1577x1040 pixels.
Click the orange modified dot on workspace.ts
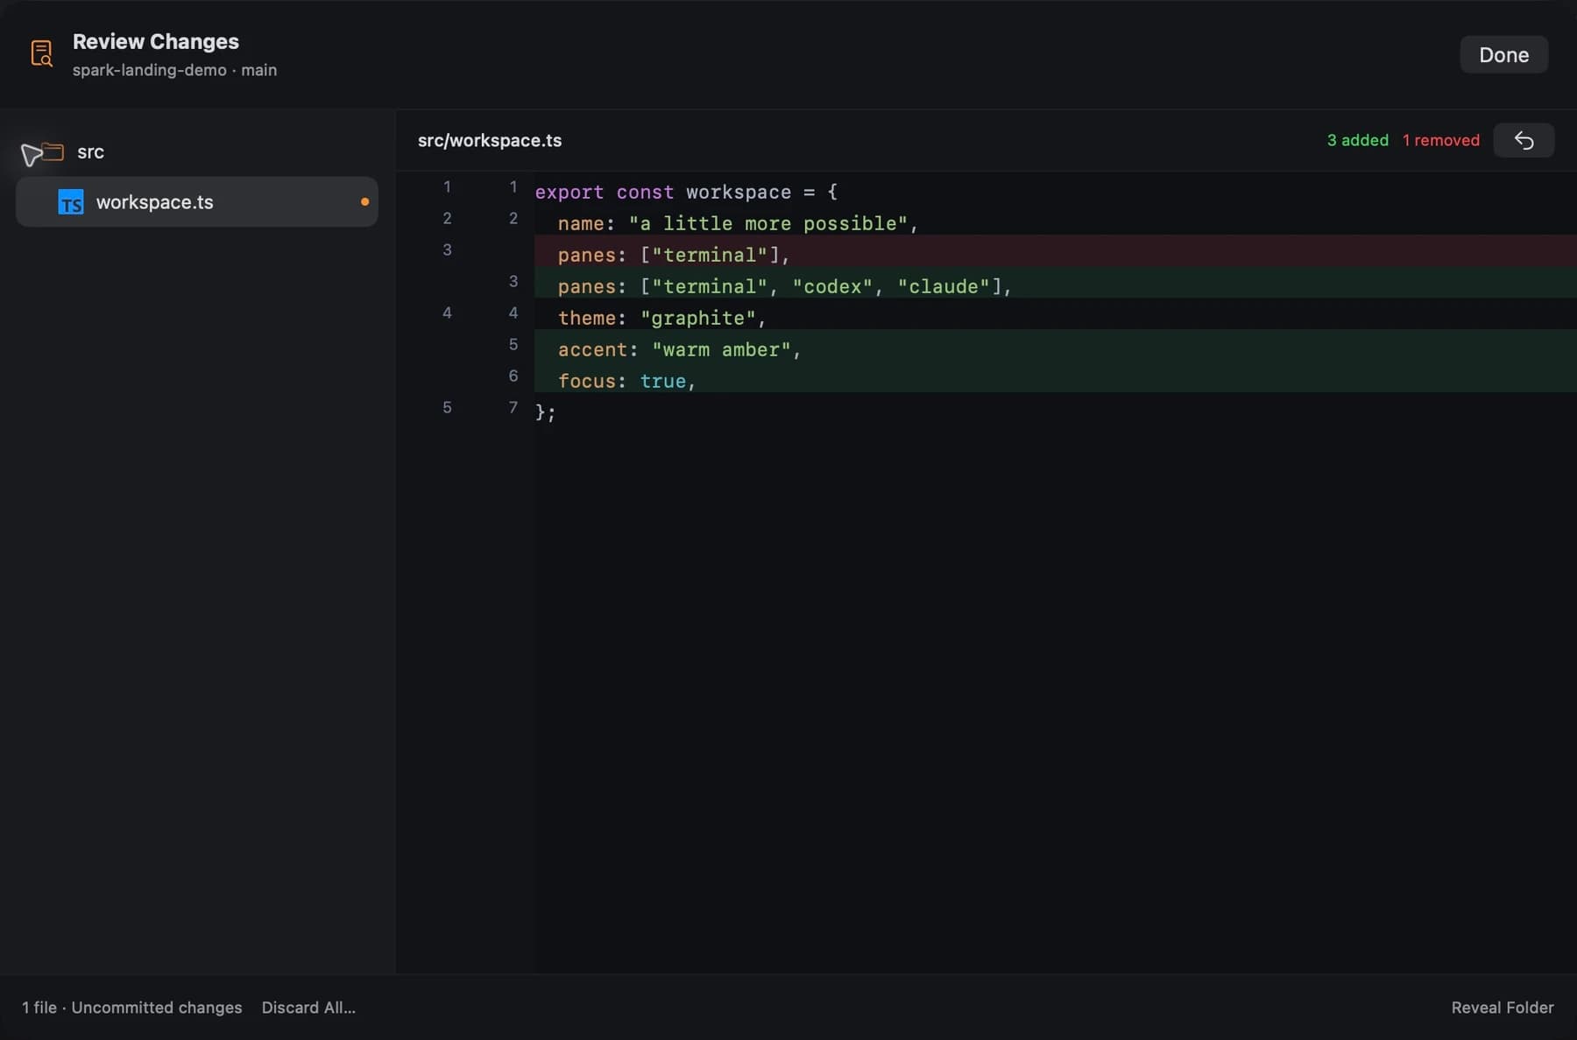point(364,202)
